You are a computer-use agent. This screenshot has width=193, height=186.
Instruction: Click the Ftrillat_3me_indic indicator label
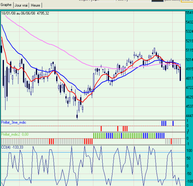[x=14, y=123]
